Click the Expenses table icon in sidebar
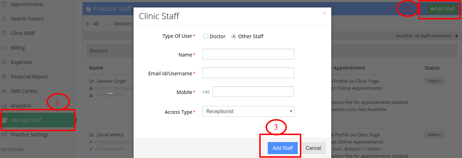This screenshot has width=462, height=158. pos(5,62)
